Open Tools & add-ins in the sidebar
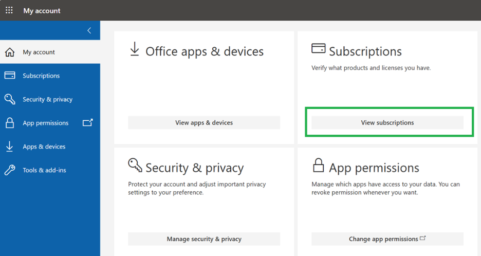The width and height of the screenshot is (481, 256). click(x=50, y=170)
